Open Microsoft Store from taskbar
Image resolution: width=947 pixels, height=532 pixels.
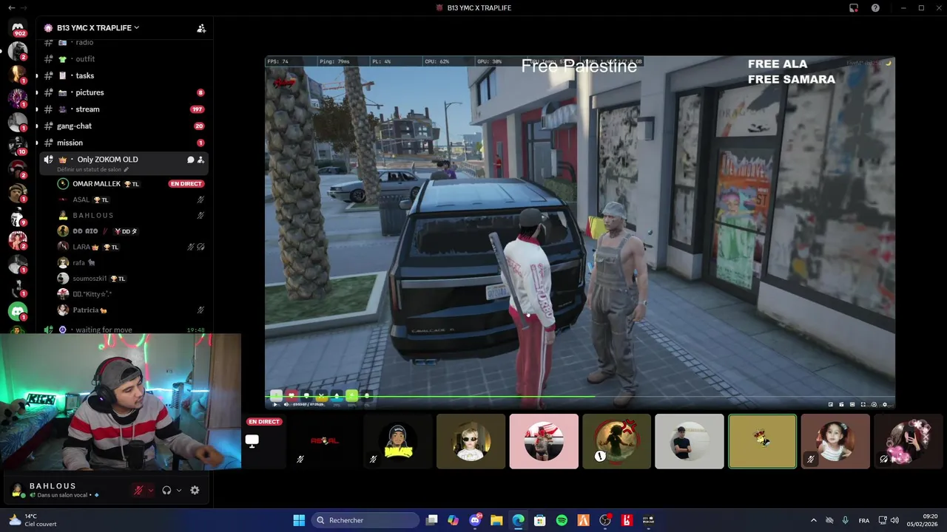coord(540,520)
